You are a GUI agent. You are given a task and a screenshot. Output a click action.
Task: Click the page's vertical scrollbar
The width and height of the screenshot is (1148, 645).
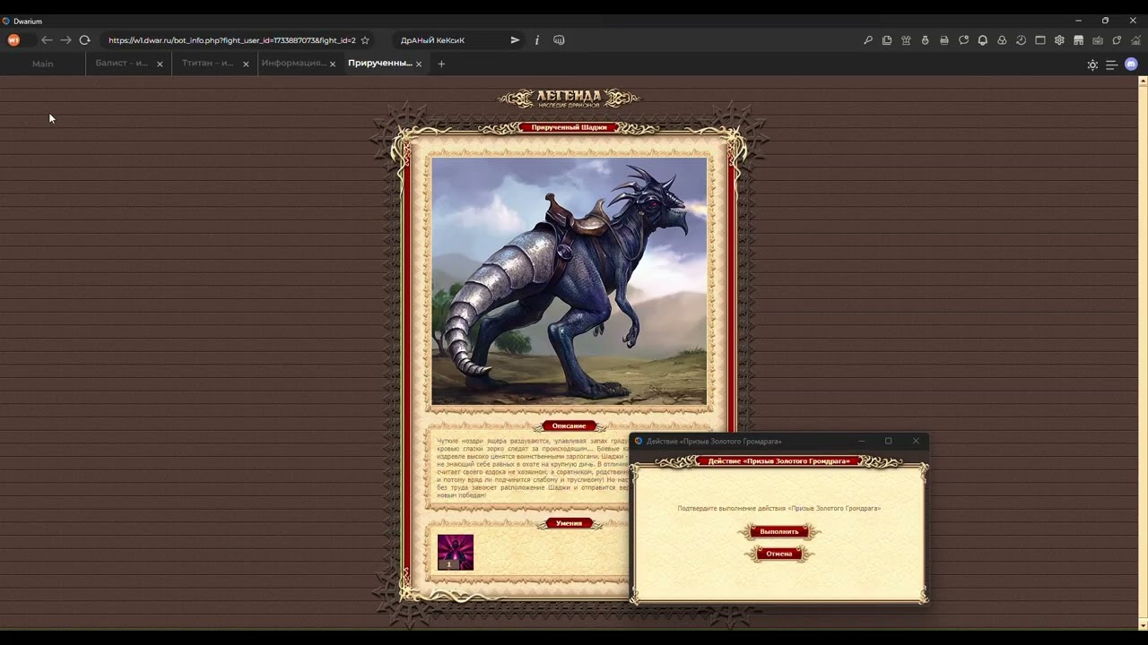point(1143,353)
